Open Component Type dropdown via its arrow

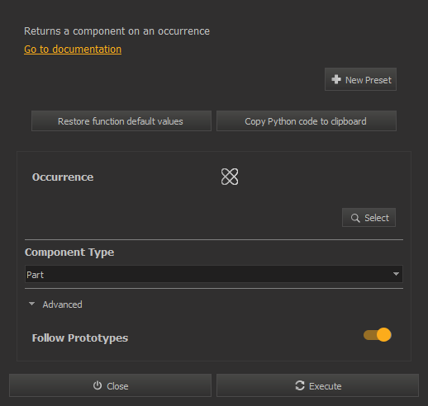coord(396,274)
